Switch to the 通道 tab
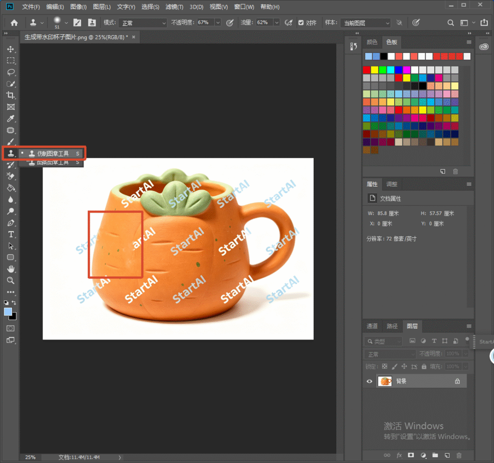The height and width of the screenshot is (463, 494). pyautogui.click(x=372, y=326)
